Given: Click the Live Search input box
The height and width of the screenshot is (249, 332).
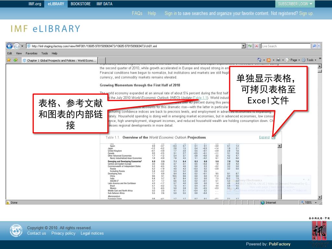Looking at the screenshot, I should click(286, 46).
